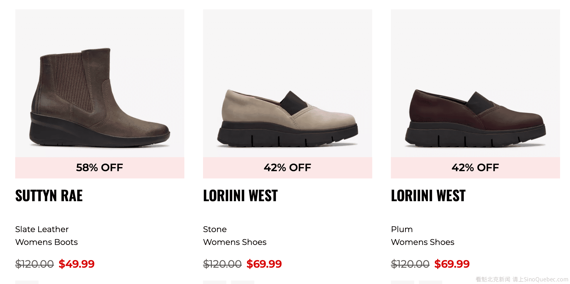Select the Loriini West title above Plum

(x=428, y=196)
